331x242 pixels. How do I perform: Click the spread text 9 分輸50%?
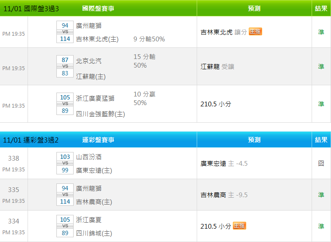(x=149, y=39)
